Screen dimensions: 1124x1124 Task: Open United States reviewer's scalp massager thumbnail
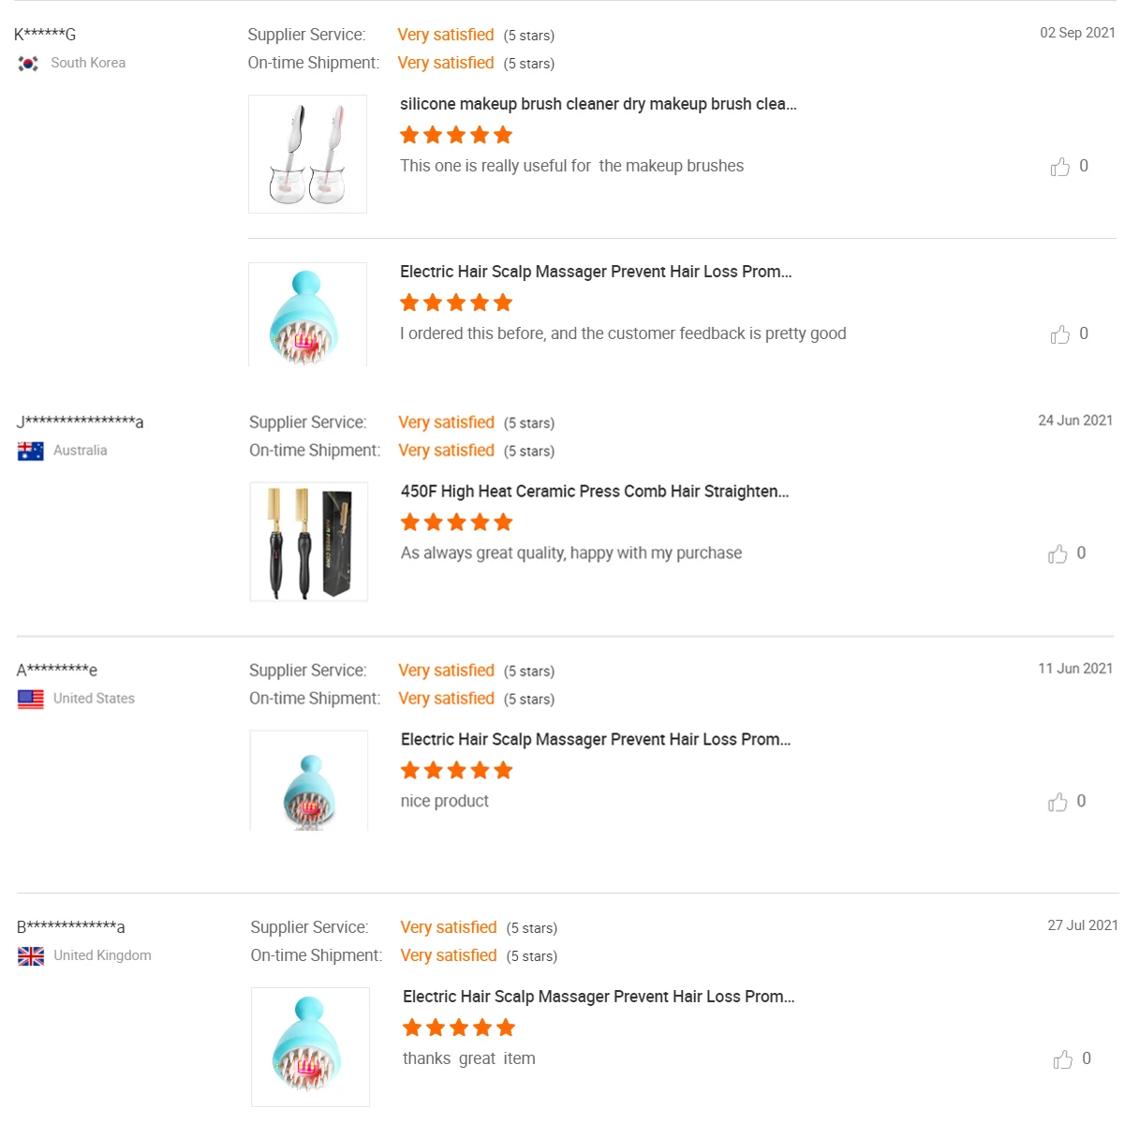[308, 780]
